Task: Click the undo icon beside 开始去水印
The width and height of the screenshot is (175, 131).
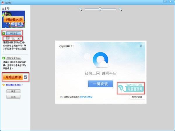Action: coord(25,77)
